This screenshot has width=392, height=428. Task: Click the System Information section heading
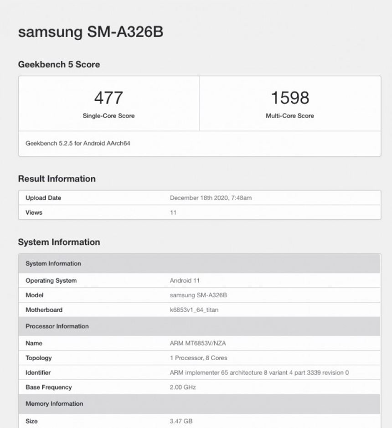click(x=59, y=242)
